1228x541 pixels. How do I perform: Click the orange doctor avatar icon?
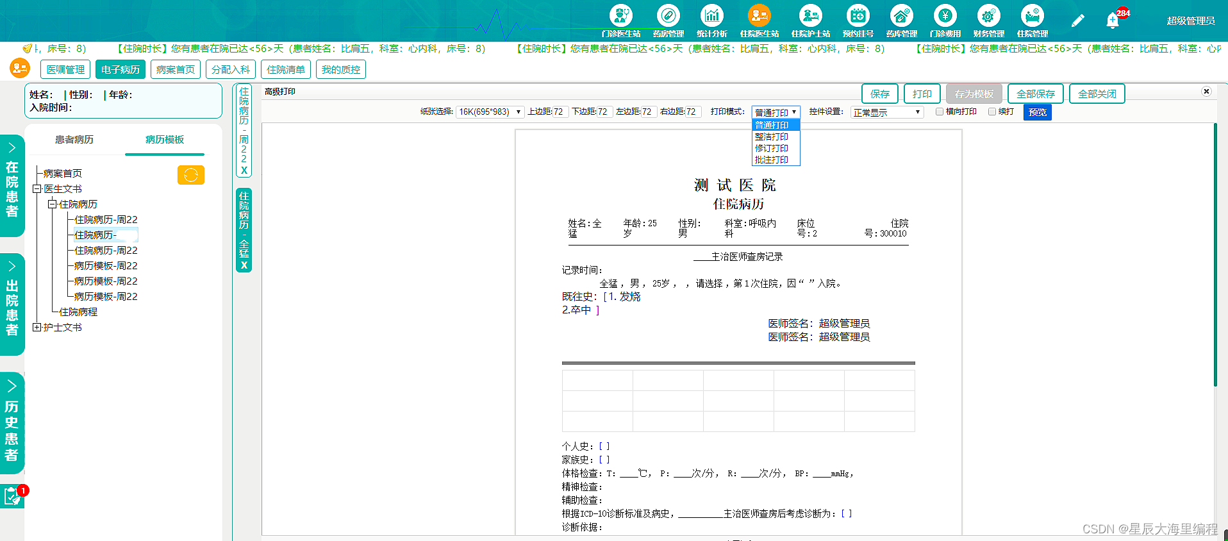[20, 68]
